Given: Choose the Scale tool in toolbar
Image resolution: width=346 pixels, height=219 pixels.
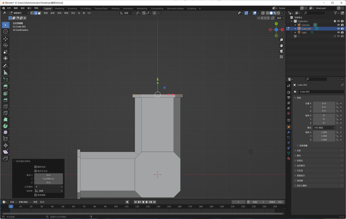Looking at the screenshot, I should [x=5, y=52].
